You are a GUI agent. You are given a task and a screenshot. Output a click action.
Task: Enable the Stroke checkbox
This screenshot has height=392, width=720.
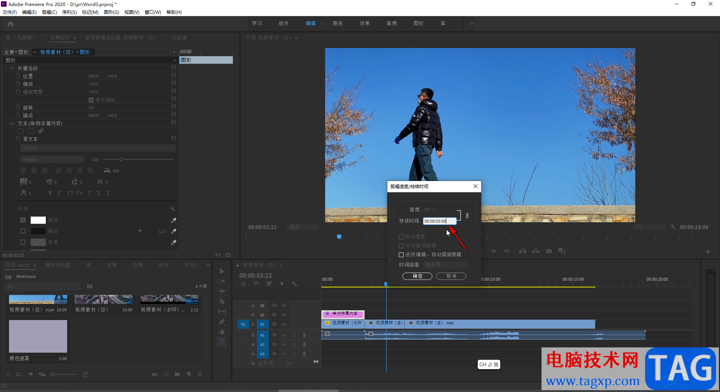click(23, 231)
